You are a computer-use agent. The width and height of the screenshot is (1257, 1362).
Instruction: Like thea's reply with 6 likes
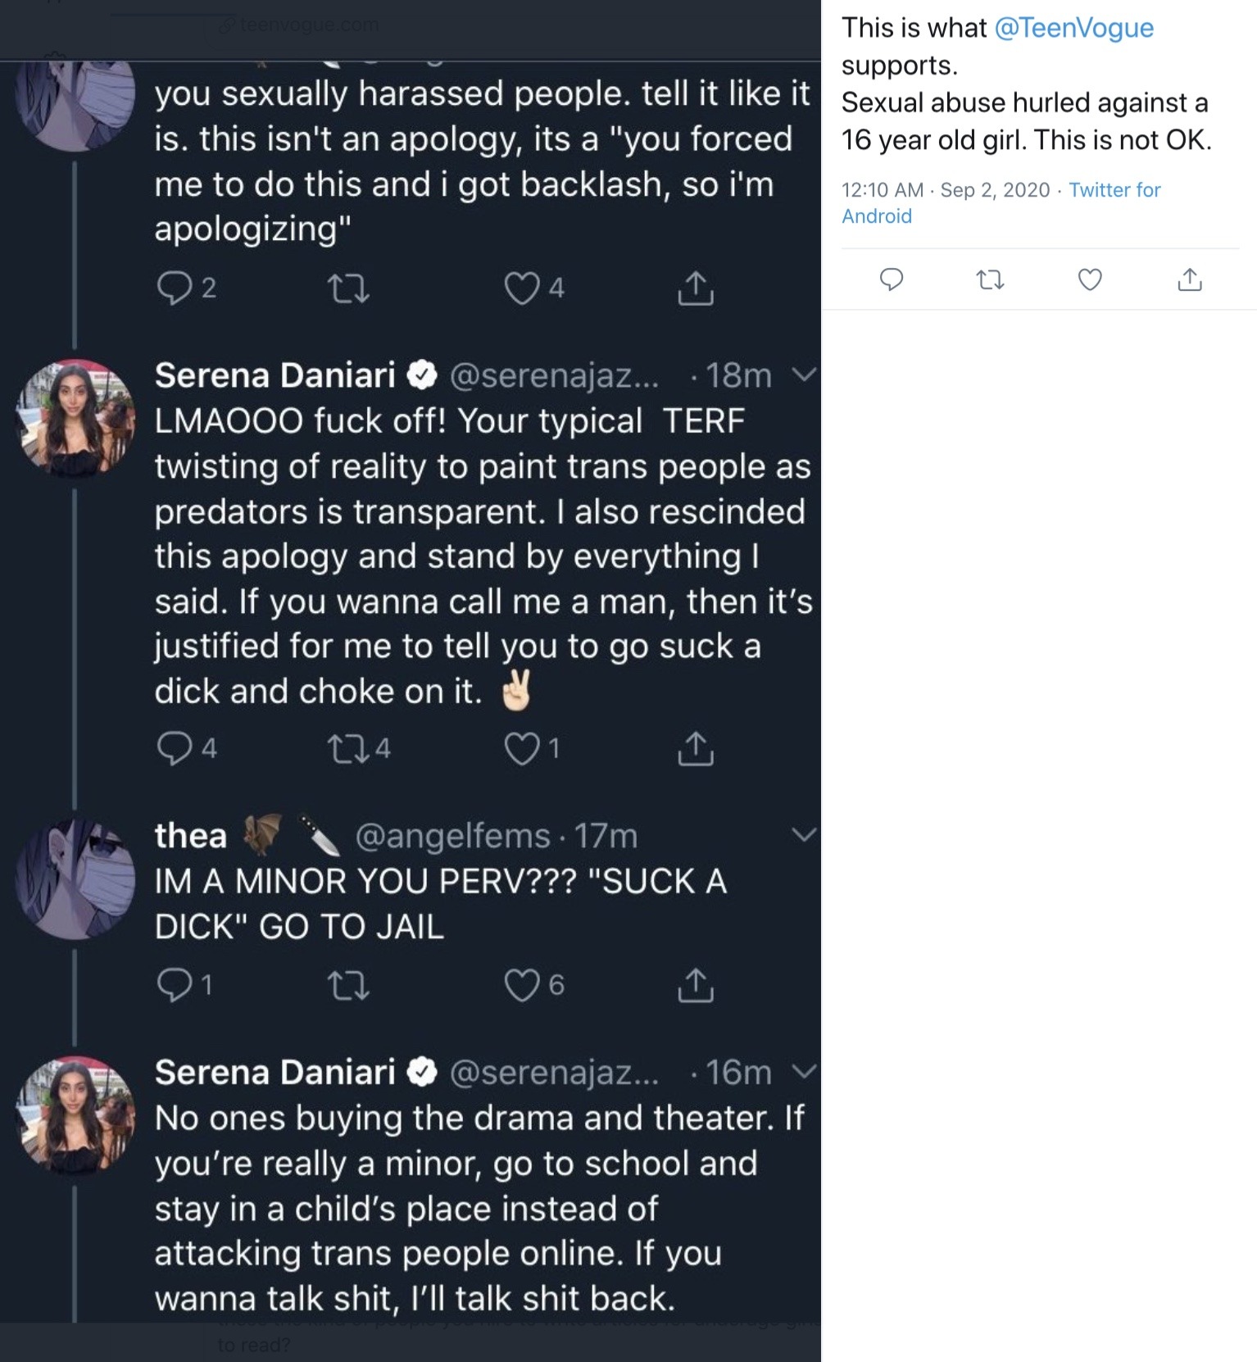522,985
